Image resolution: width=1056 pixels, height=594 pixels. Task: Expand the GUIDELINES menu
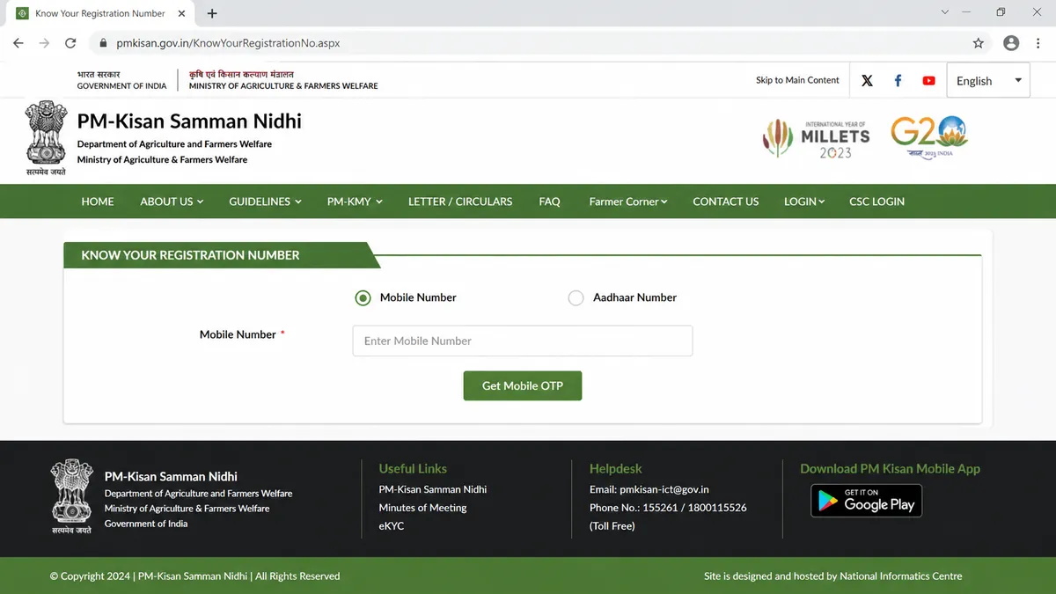coord(265,202)
